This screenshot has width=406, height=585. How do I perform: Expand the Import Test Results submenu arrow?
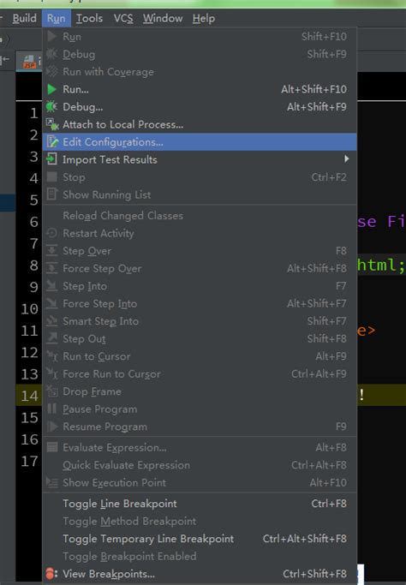click(x=347, y=159)
